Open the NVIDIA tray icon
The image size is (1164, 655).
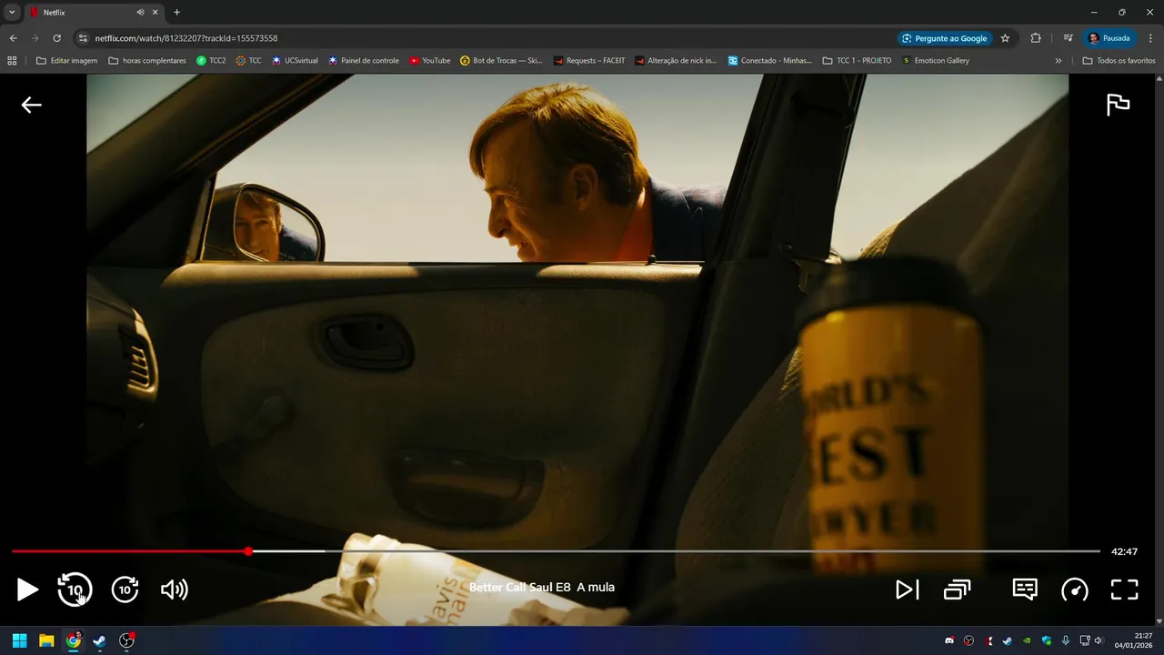point(1027,640)
